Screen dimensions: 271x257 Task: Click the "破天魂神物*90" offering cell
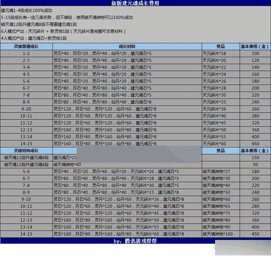(221, 227)
